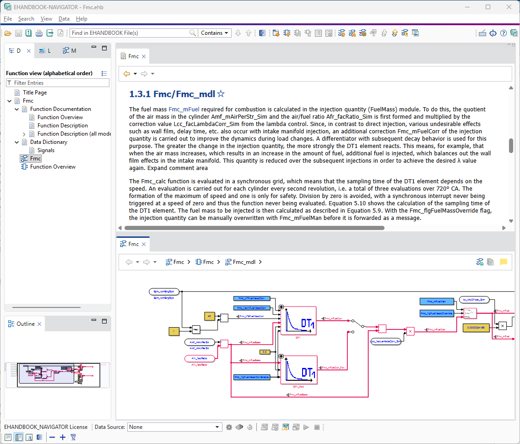Click the Help question mark icon
The height and width of the screenshot is (444, 520).
click(x=504, y=33)
